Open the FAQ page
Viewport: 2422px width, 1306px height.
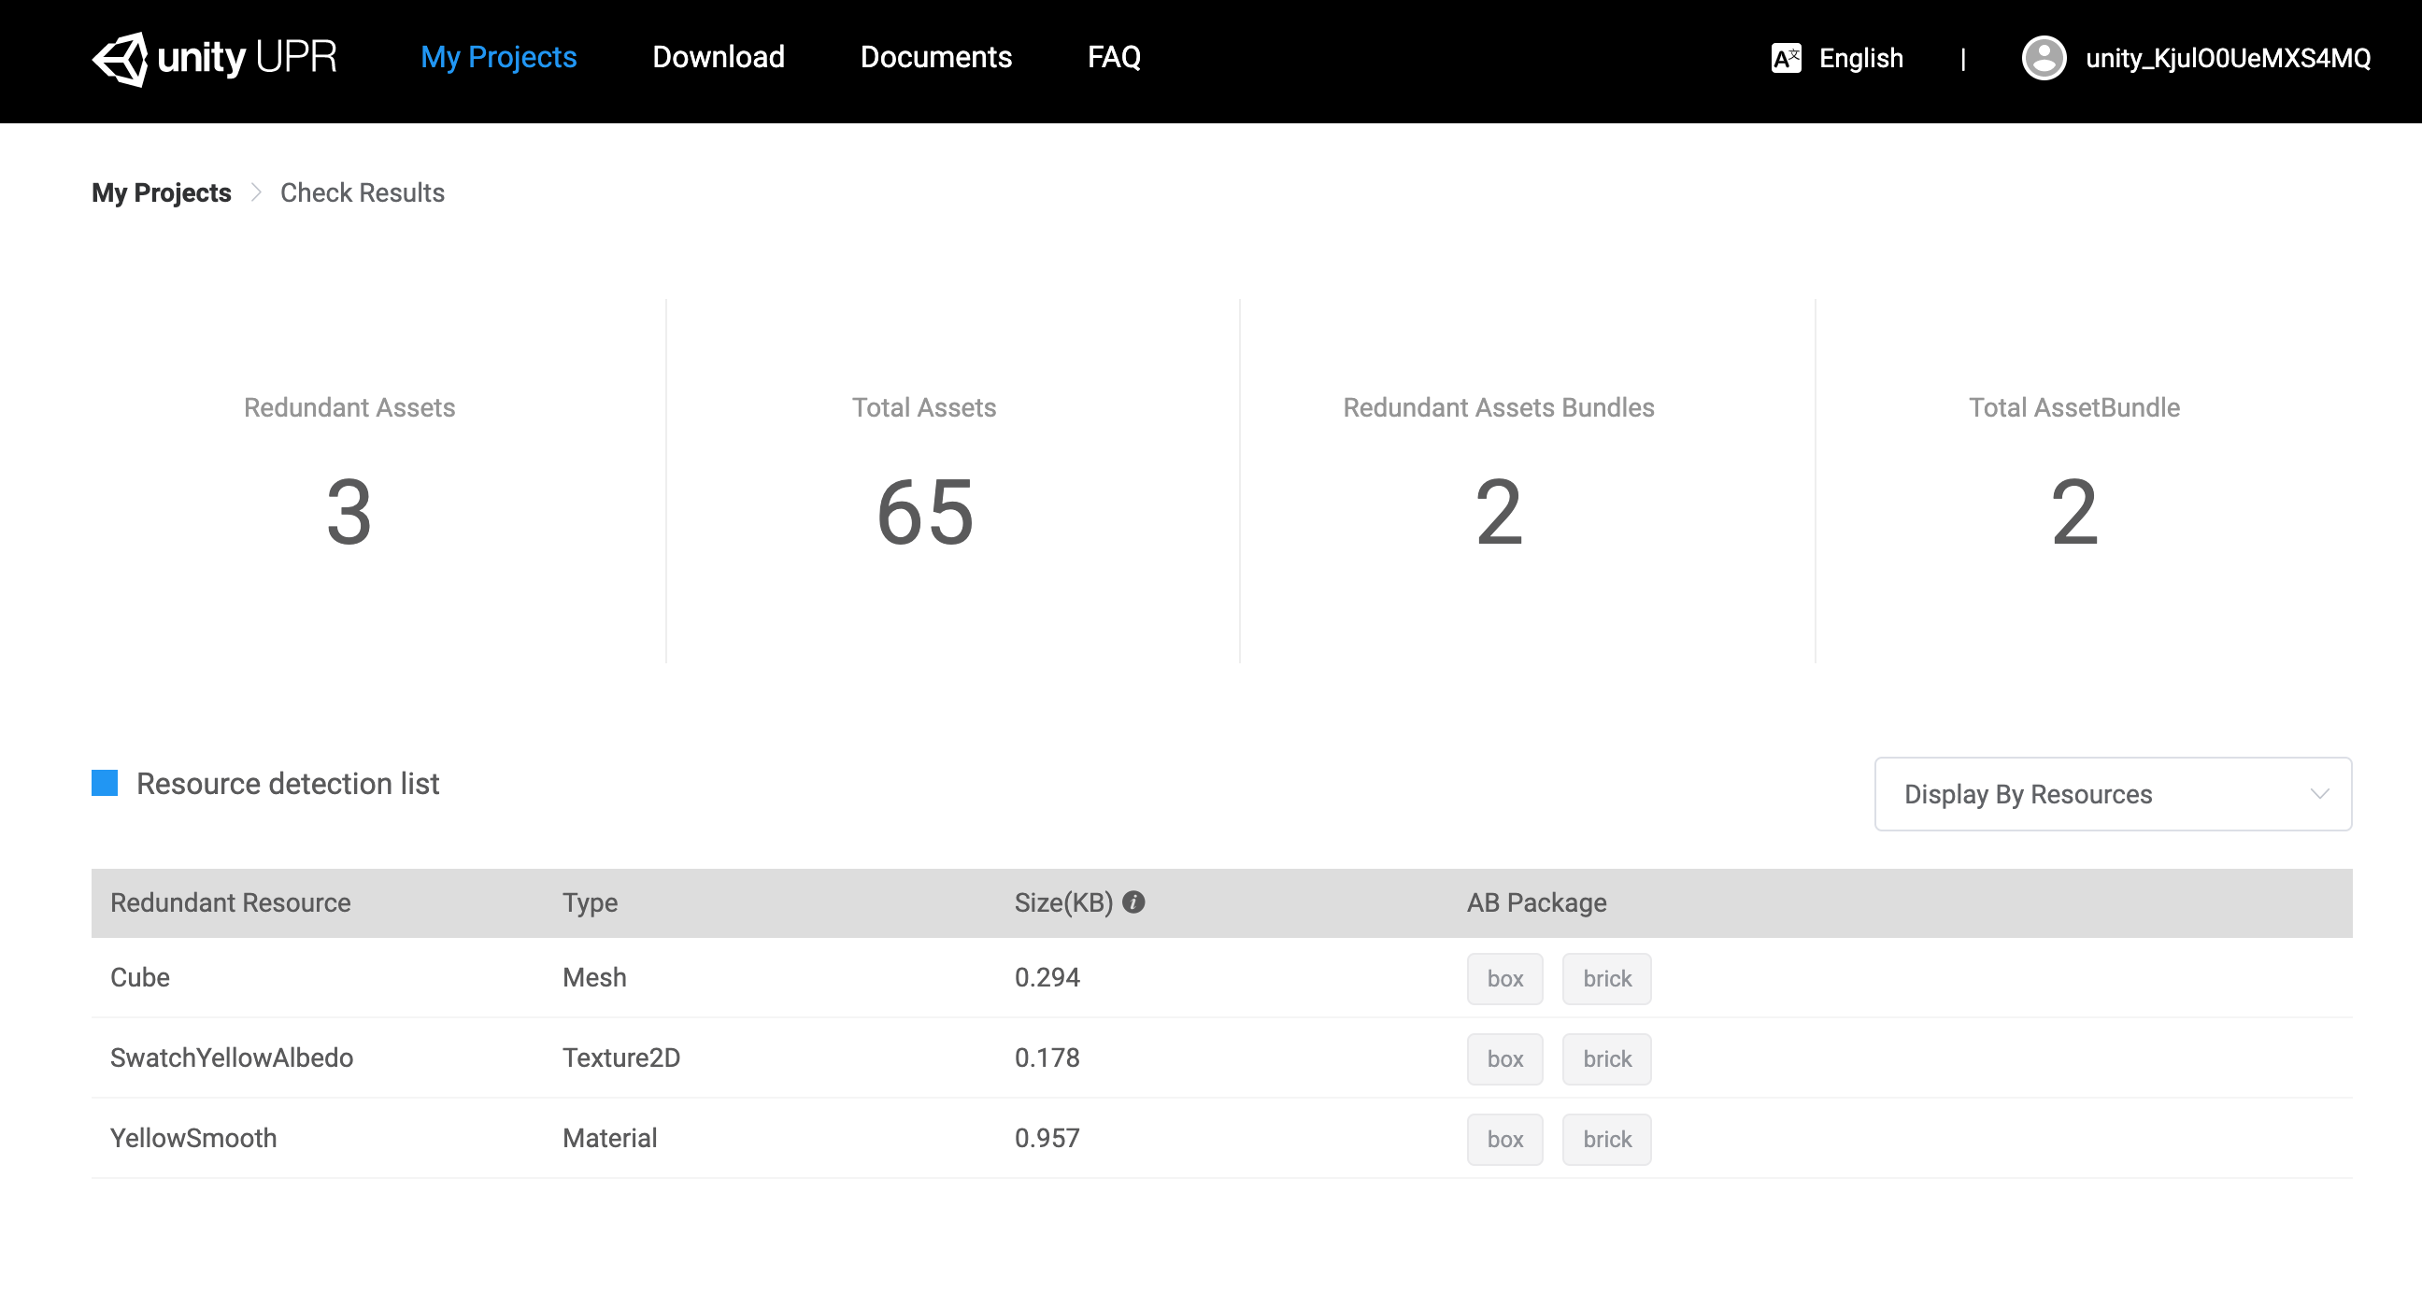click(x=1113, y=57)
